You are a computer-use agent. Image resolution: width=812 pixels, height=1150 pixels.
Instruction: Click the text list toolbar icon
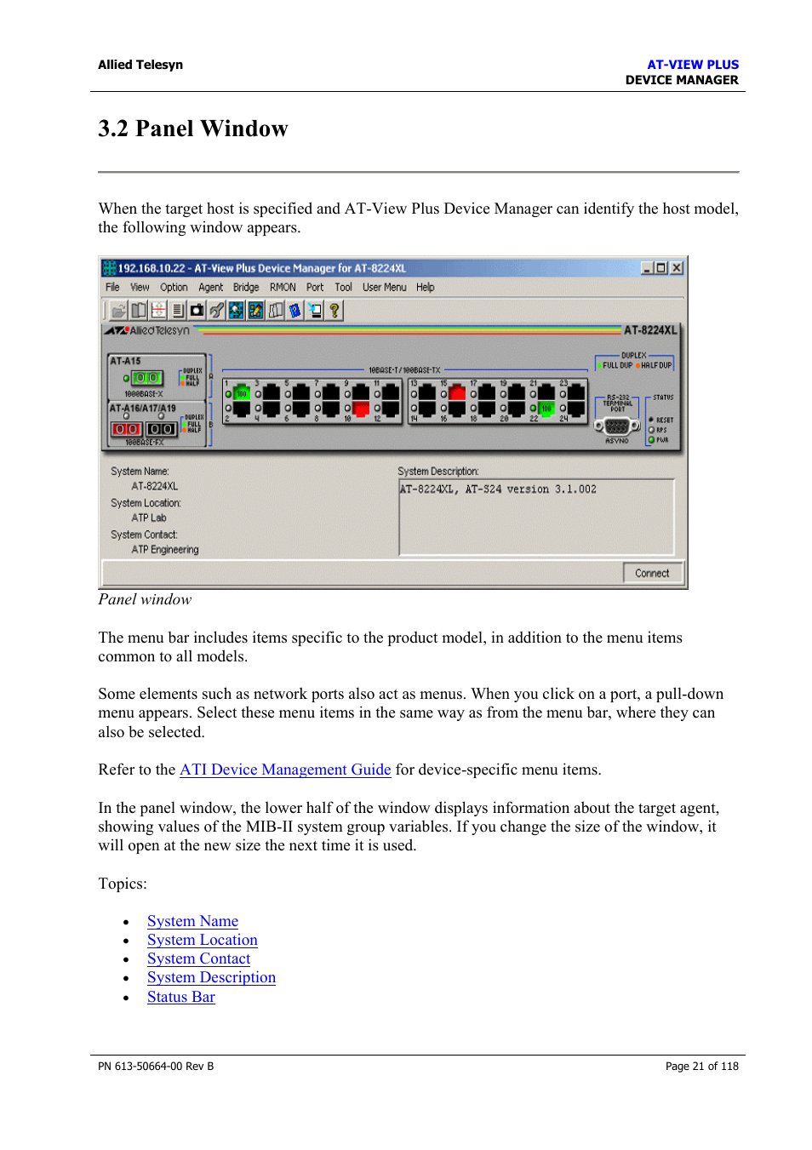tap(178, 311)
